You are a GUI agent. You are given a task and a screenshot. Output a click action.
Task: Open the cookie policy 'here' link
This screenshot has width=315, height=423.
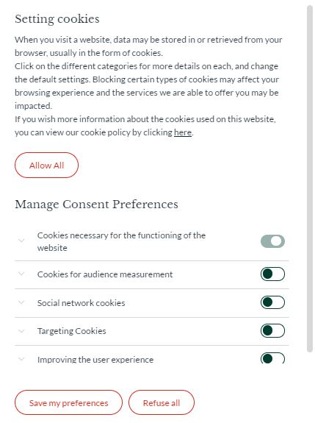tap(183, 132)
